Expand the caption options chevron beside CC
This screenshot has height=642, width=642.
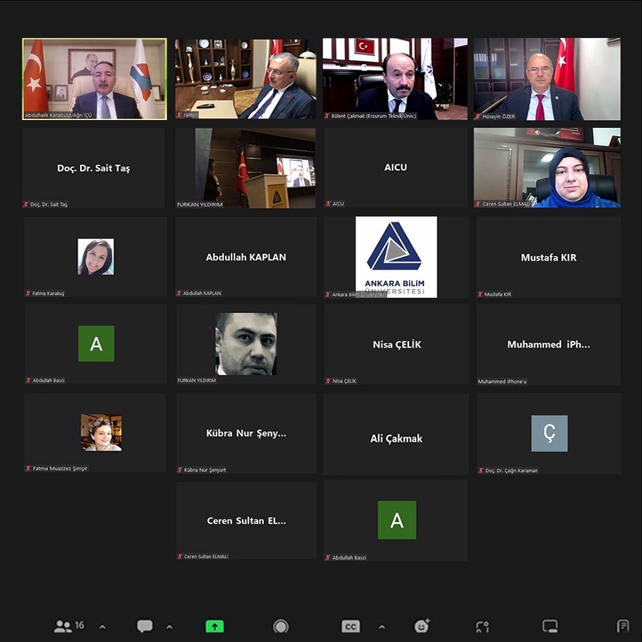pyautogui.click(x=382, y=627)
